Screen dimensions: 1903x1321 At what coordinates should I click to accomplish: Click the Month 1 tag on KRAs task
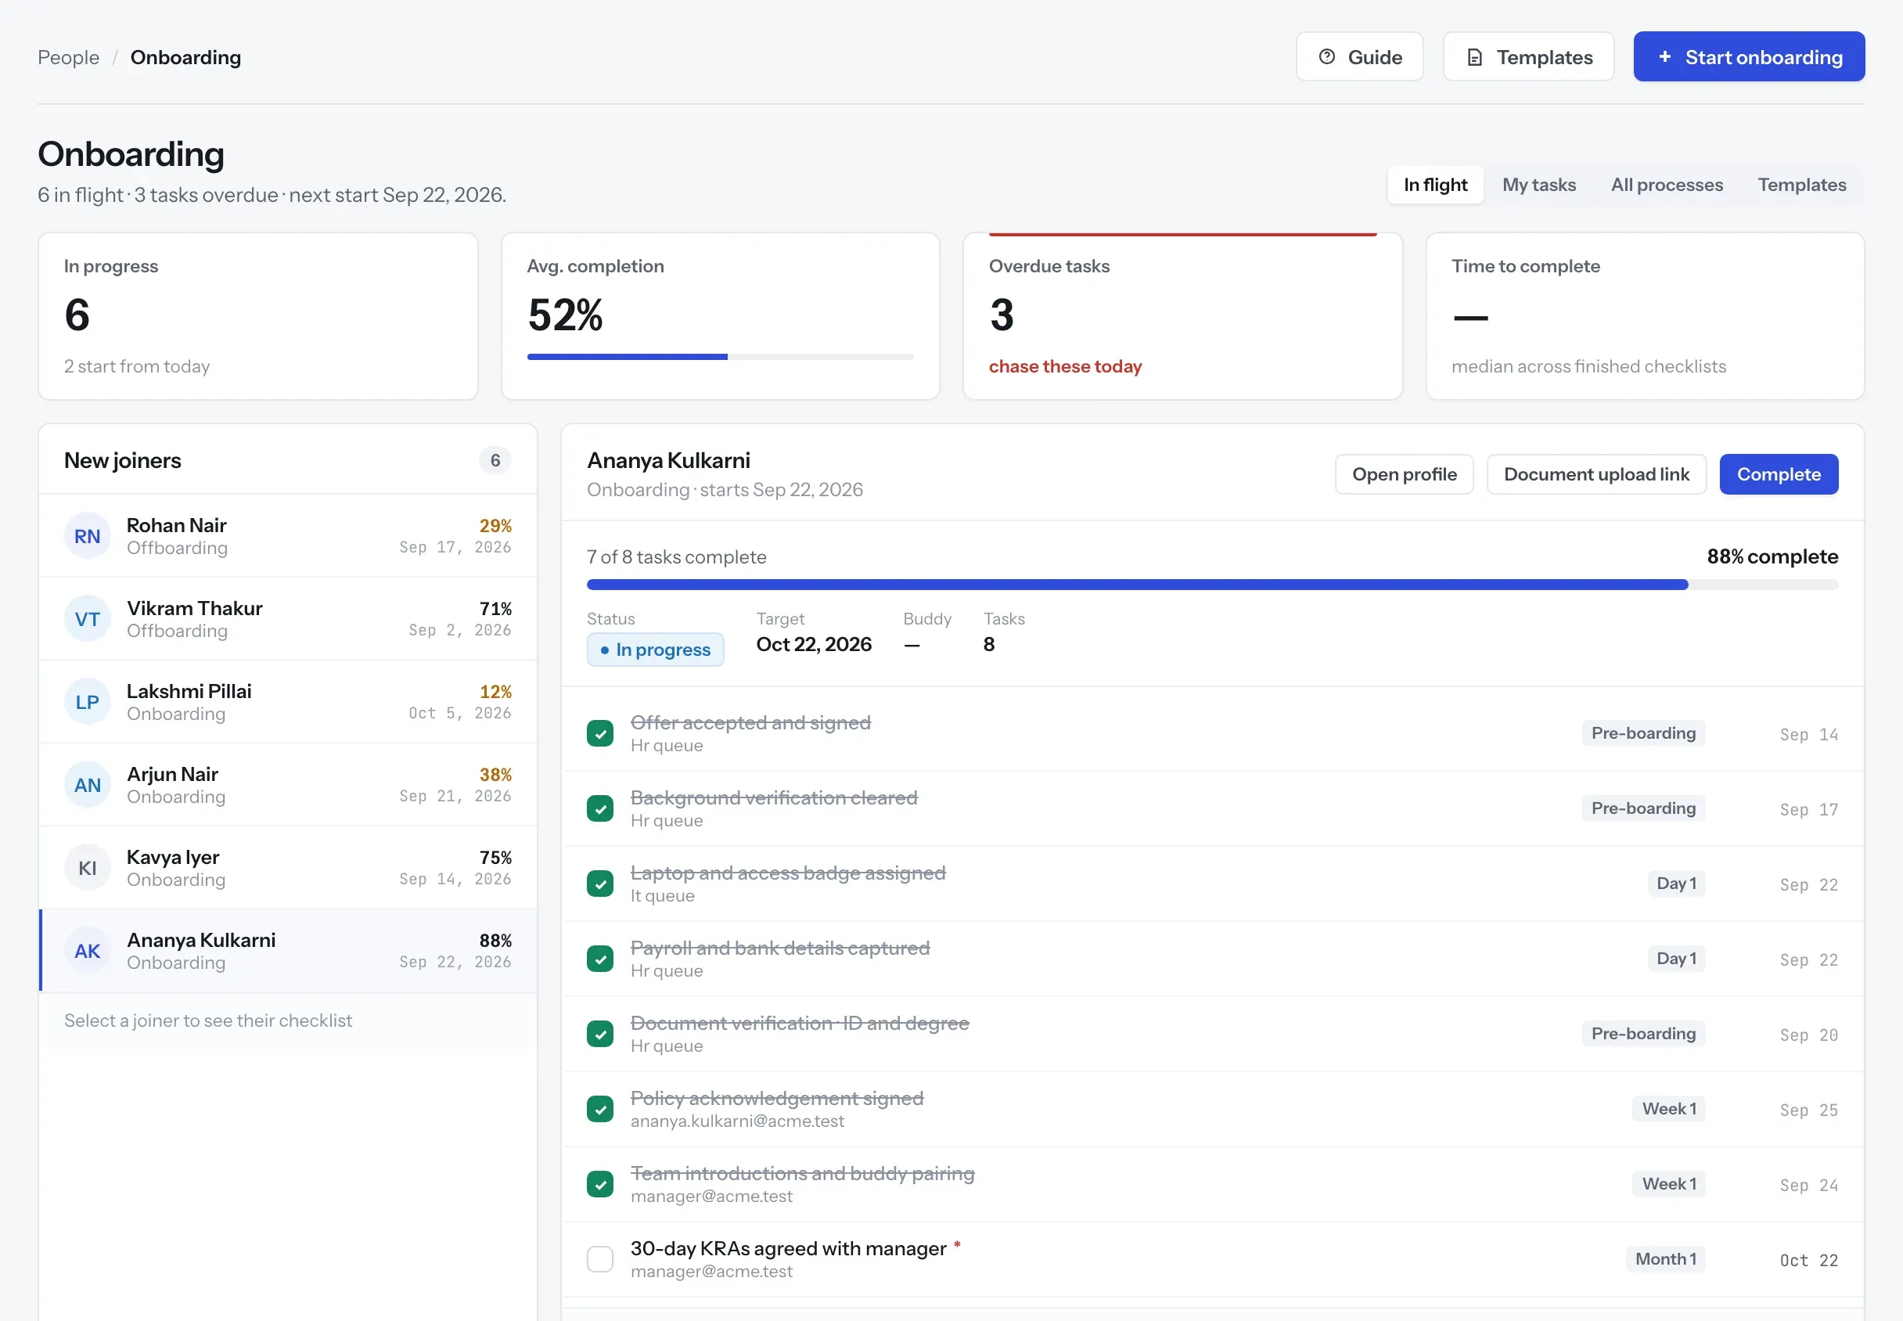(1664, 1259)
